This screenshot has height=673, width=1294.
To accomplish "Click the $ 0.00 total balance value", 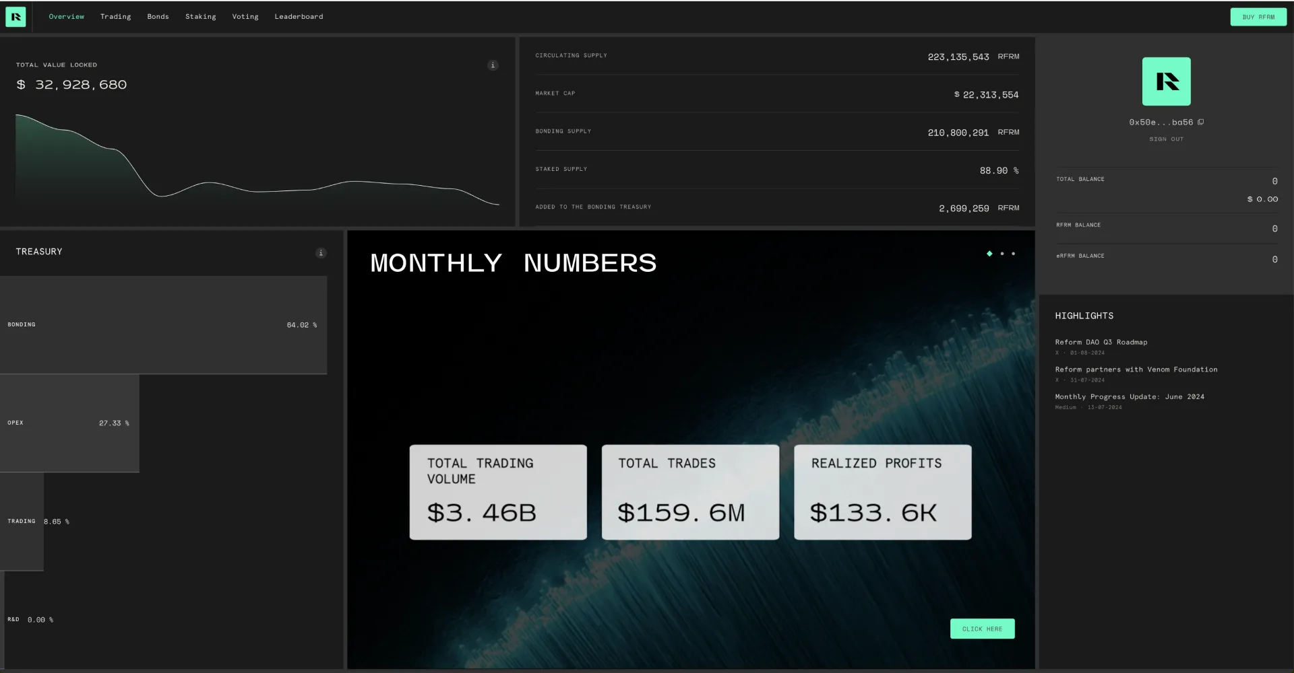I will [1262, 199].
